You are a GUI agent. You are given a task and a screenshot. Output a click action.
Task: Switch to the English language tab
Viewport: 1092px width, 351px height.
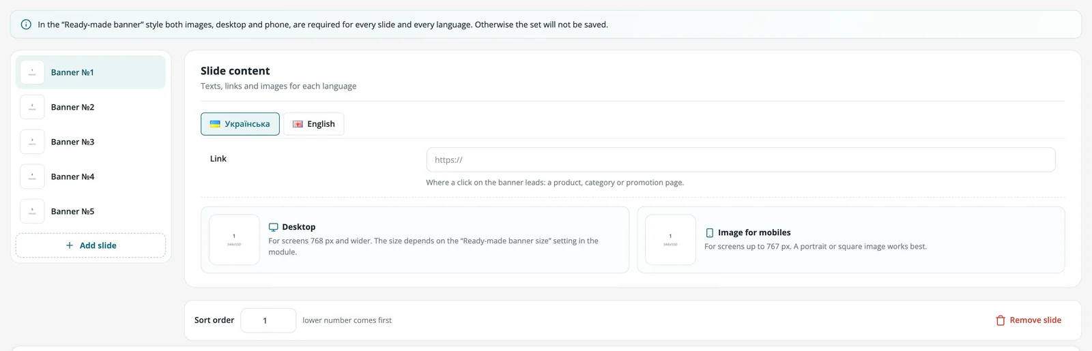pyautogui.click(x=314, y=124)
